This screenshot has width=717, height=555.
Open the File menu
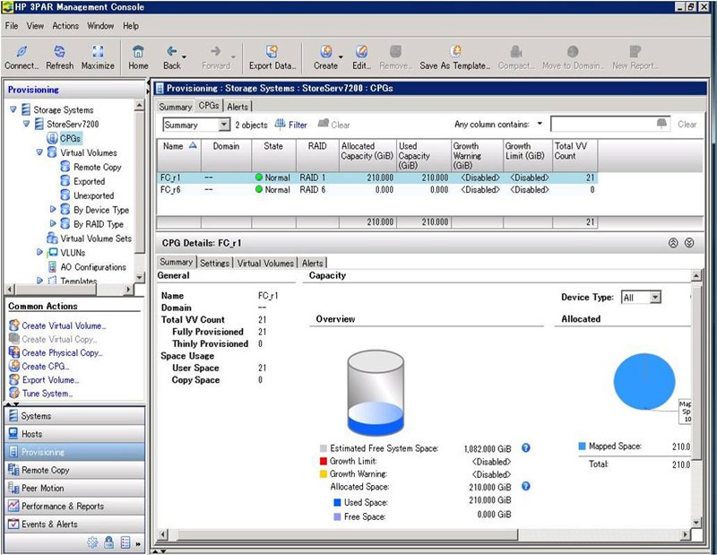coord(12,26)
